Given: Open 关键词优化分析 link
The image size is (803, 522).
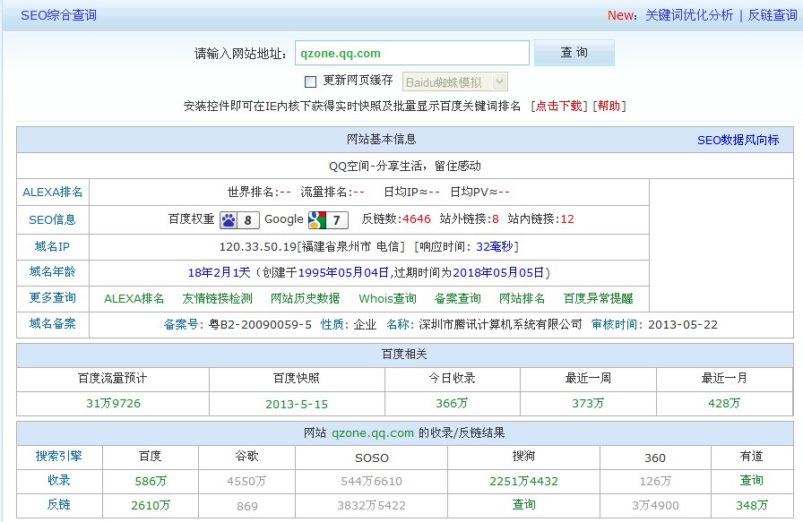Looking at the screenshot, I should [689, 15].
